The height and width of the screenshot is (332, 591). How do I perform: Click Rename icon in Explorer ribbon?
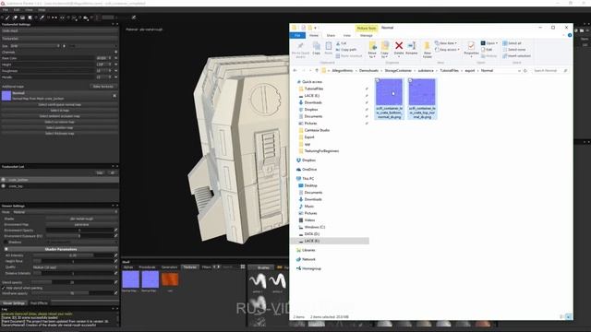(412, 46)
